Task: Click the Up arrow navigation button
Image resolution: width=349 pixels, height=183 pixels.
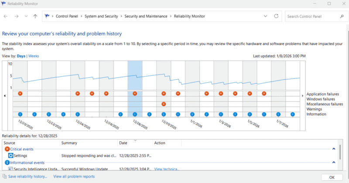Action: [35, 16]
